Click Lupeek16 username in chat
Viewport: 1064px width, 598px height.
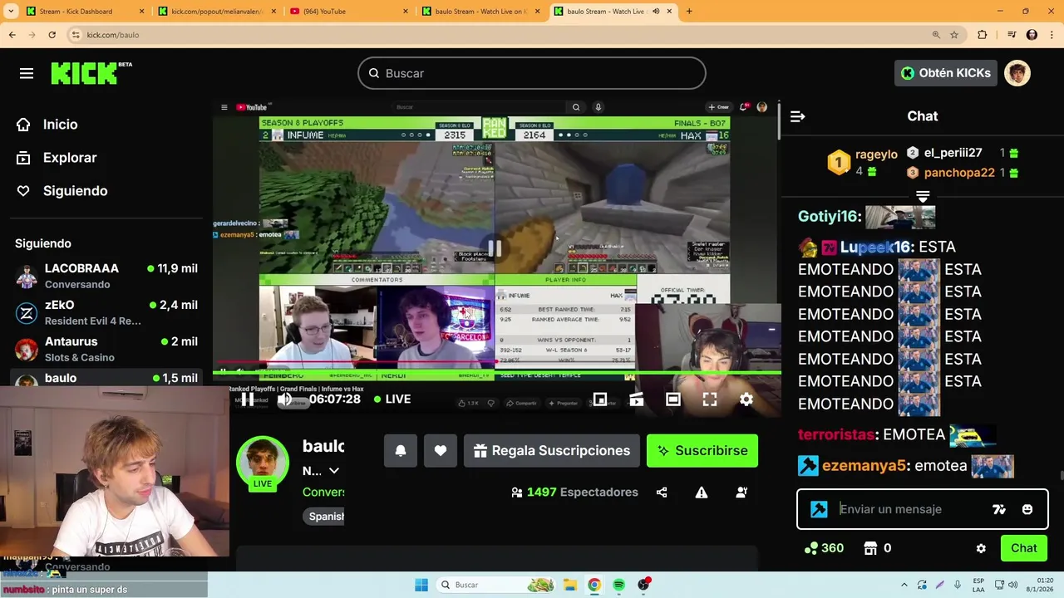click(875, 247)
